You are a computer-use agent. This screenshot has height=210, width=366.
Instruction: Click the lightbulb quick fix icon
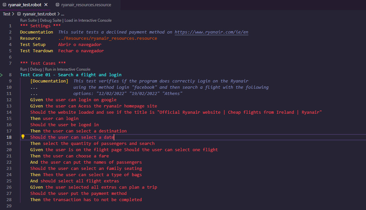(23, 137)
